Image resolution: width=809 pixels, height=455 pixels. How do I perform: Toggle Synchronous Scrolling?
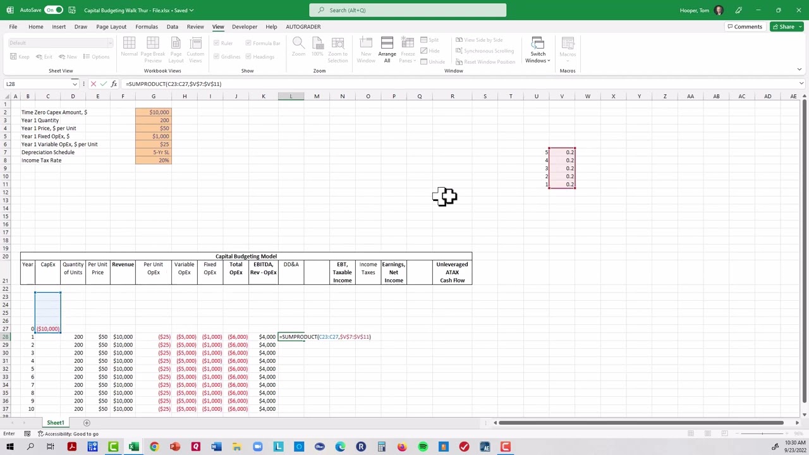tap(485, 51)
